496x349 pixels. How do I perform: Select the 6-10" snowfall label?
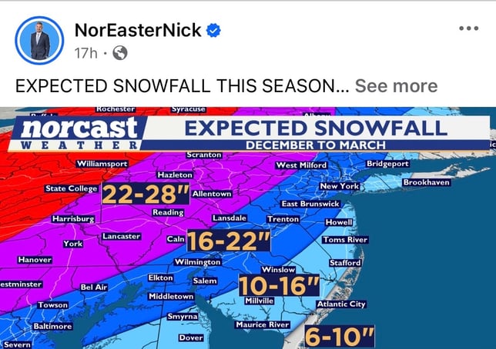click(340, 336)
